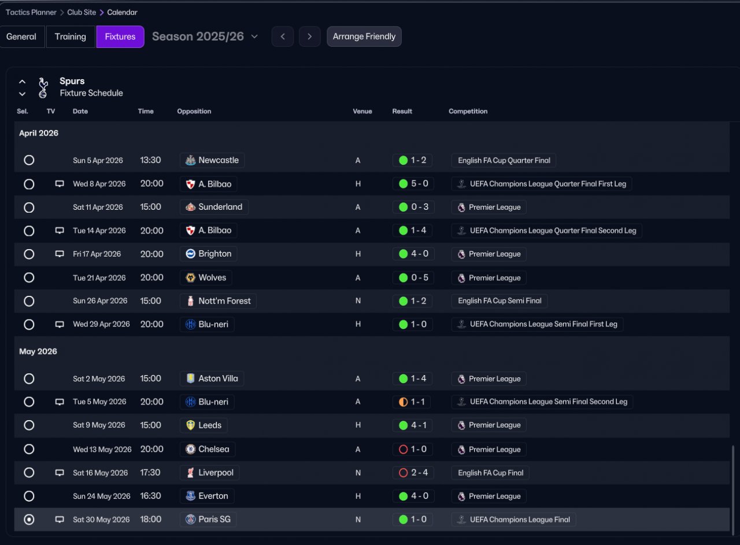740x545 pixels.
Task: Switch to the Training tab
Action: [71, 36]
